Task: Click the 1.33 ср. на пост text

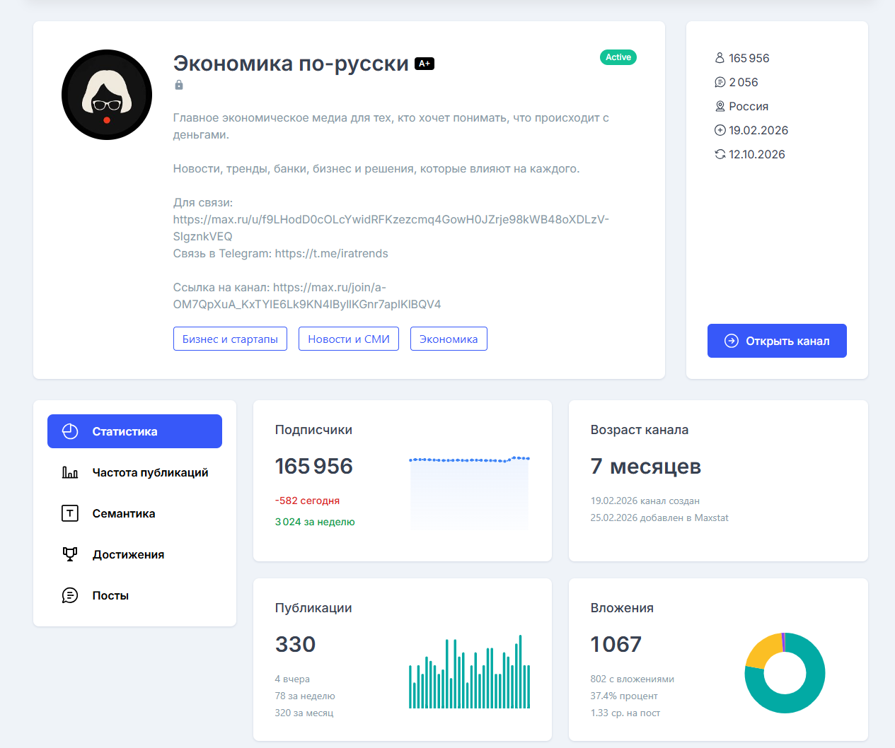Action: [x=625, y=713]
